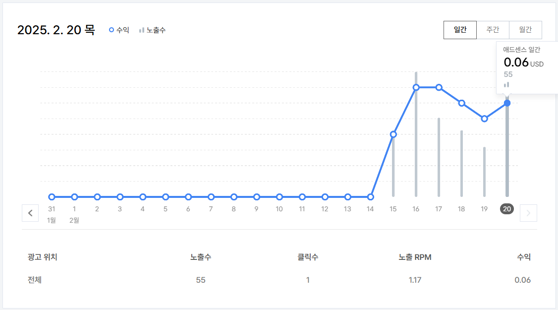Click the RPM value 1.17
The height and width of the screenshot is (310, 558).
point(415,280)
